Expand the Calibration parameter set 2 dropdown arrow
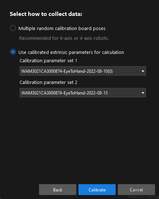Screen dimensions: 159x199 (143, 93)
